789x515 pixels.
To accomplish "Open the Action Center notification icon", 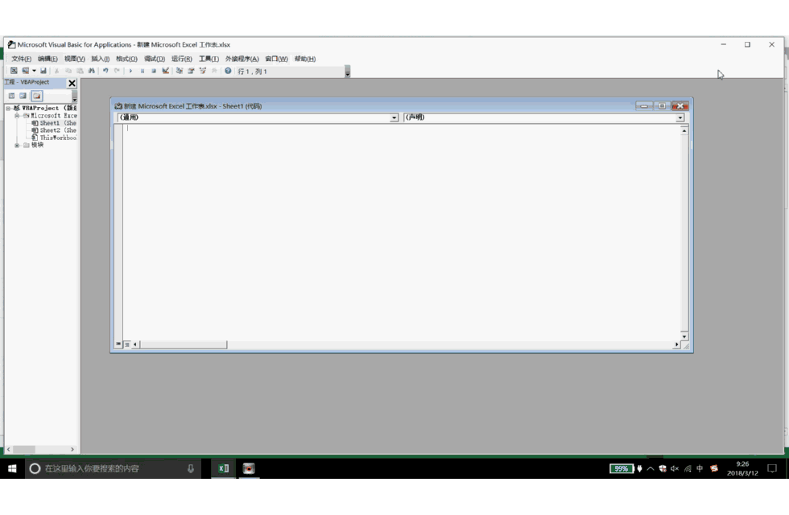I will 772,468.
